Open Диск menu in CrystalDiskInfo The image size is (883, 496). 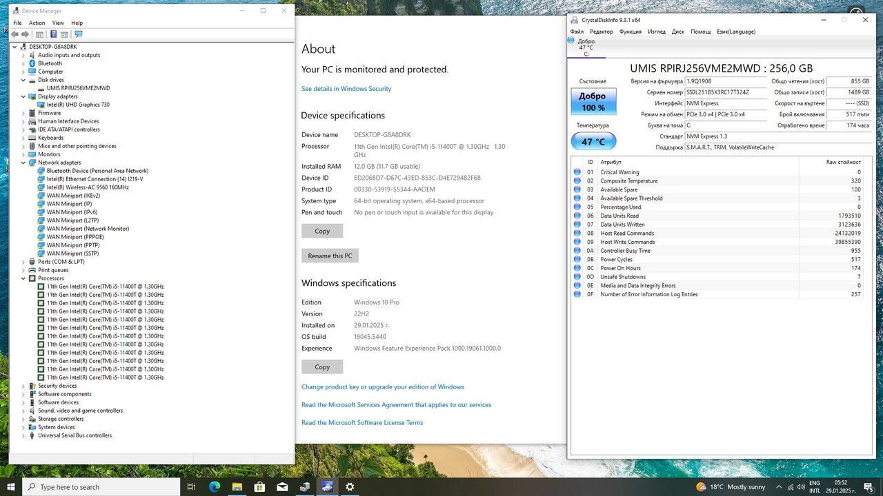coord(678,32)
